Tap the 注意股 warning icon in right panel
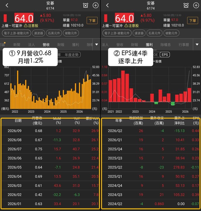This screenshot has height=211, width=201. coord(126,25)
